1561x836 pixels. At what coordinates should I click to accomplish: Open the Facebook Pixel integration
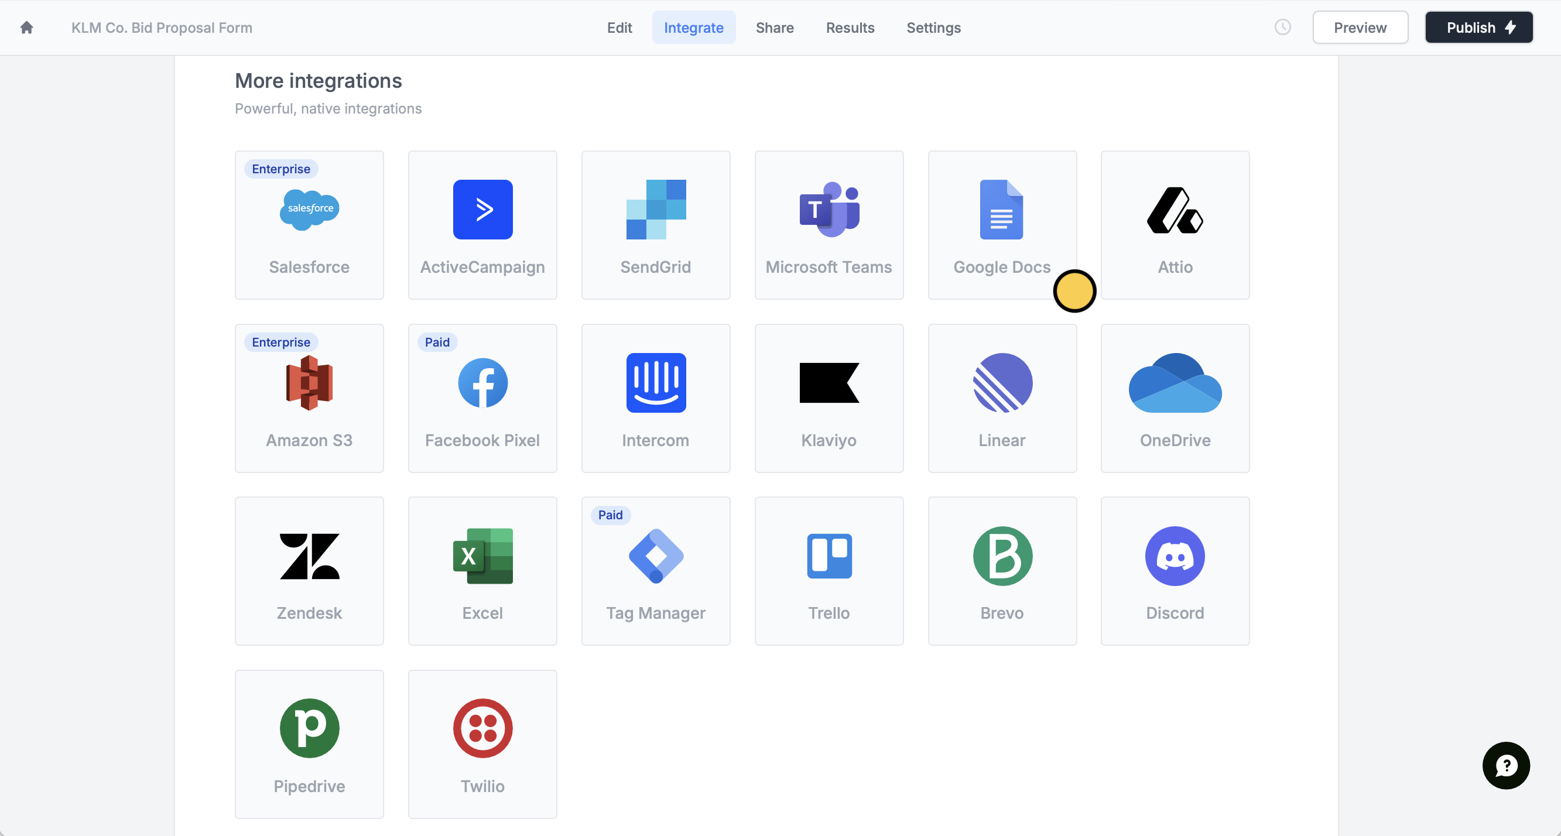482,398
